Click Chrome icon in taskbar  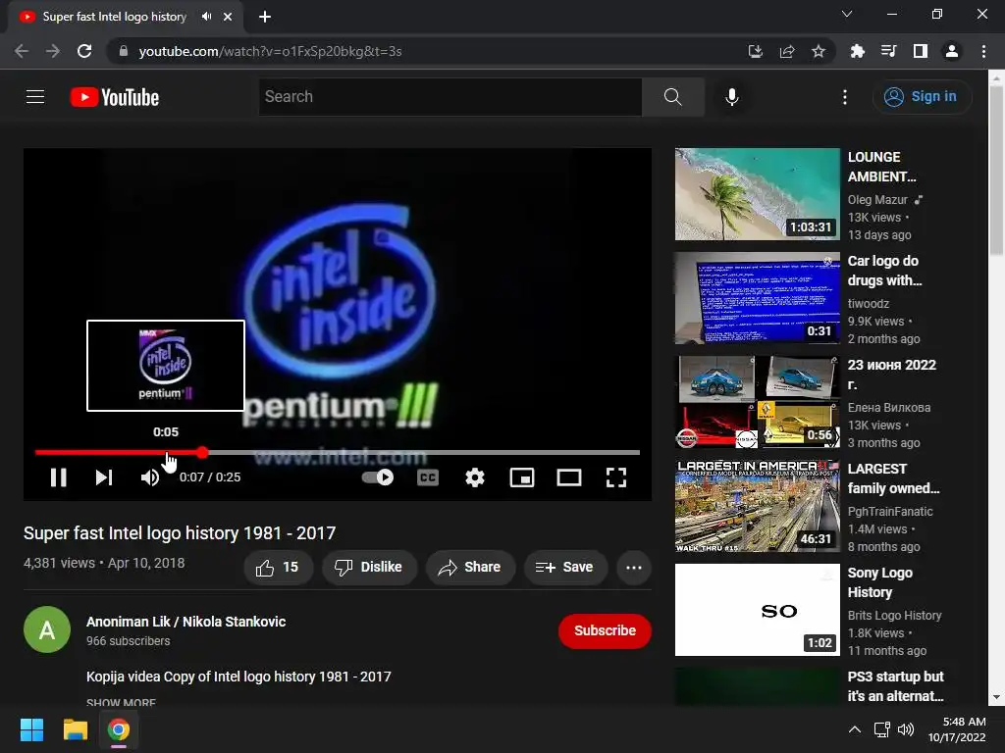click(x=118, y=729)
